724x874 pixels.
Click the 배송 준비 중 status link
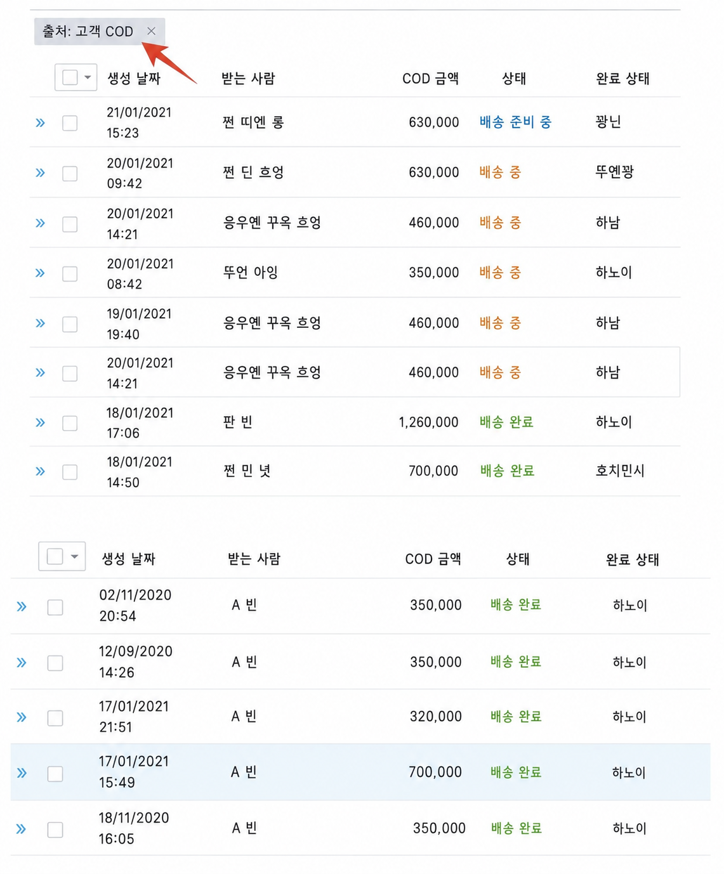click(515, 122)
